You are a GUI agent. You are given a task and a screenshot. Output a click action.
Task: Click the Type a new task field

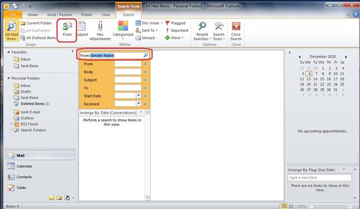coord(320,178)
